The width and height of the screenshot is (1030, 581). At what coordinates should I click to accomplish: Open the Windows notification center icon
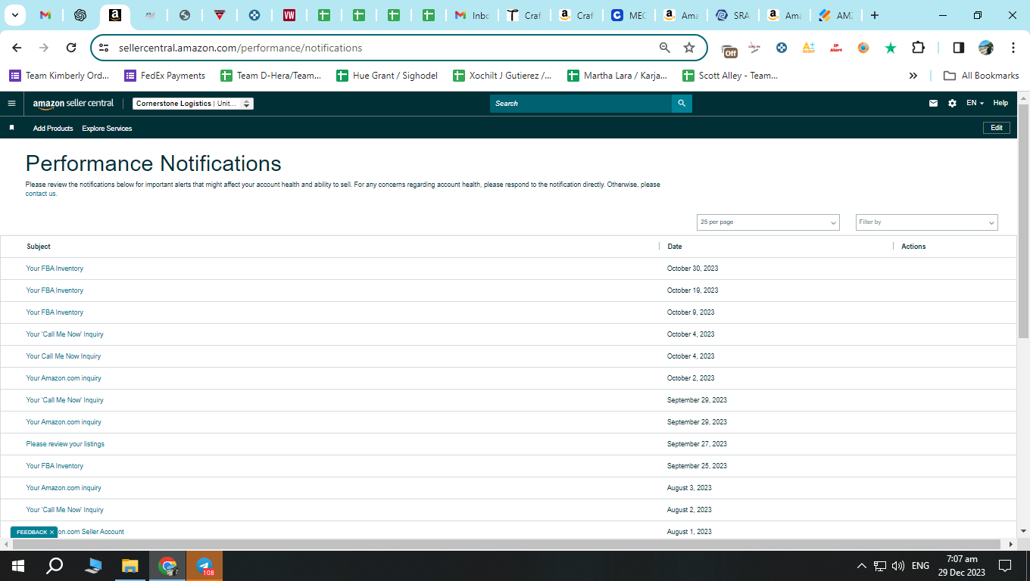point(1005,566)
